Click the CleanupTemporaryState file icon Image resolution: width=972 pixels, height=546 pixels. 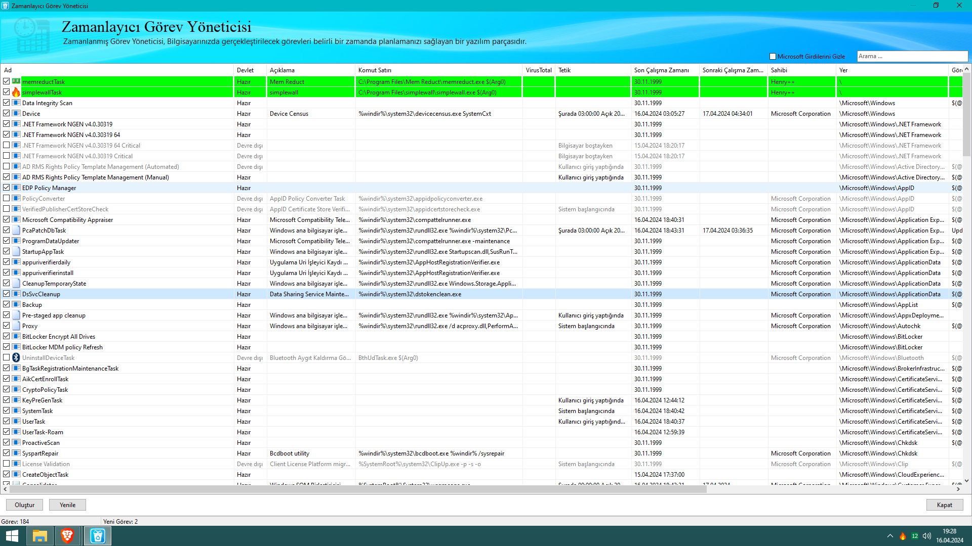16,283
